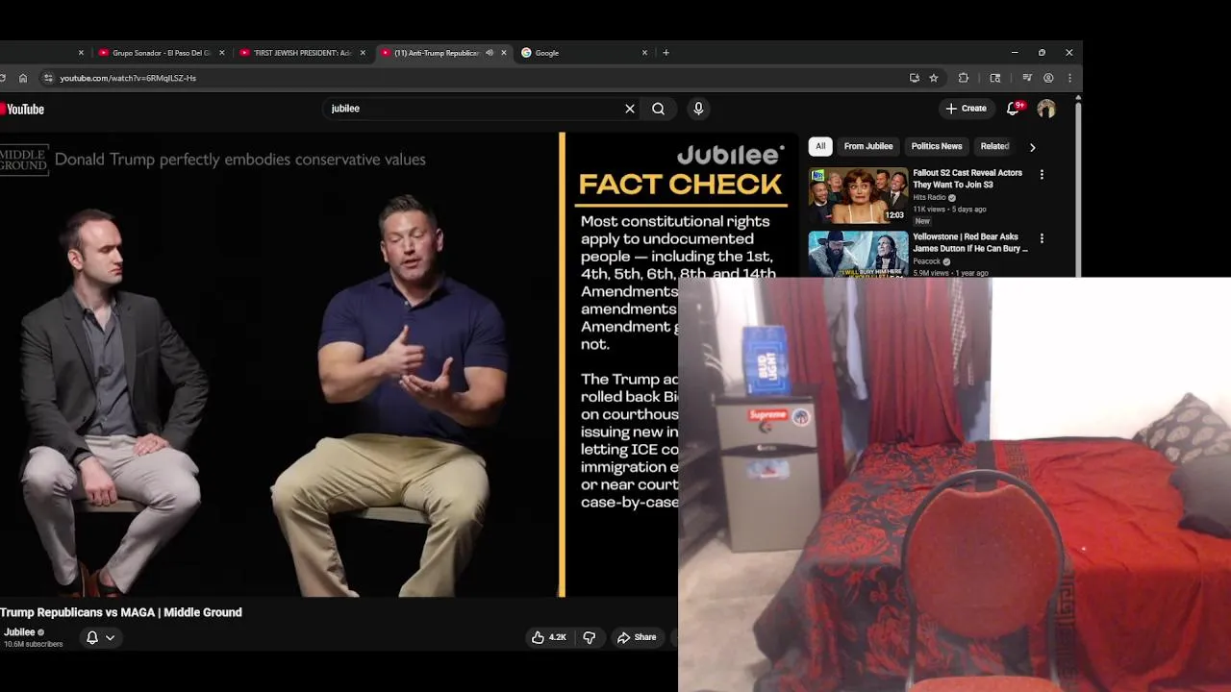This screenshot has height=692, width=1231.
Task: Open Yellowstone Red Bear Asks video title
Action: coord(969,242)
